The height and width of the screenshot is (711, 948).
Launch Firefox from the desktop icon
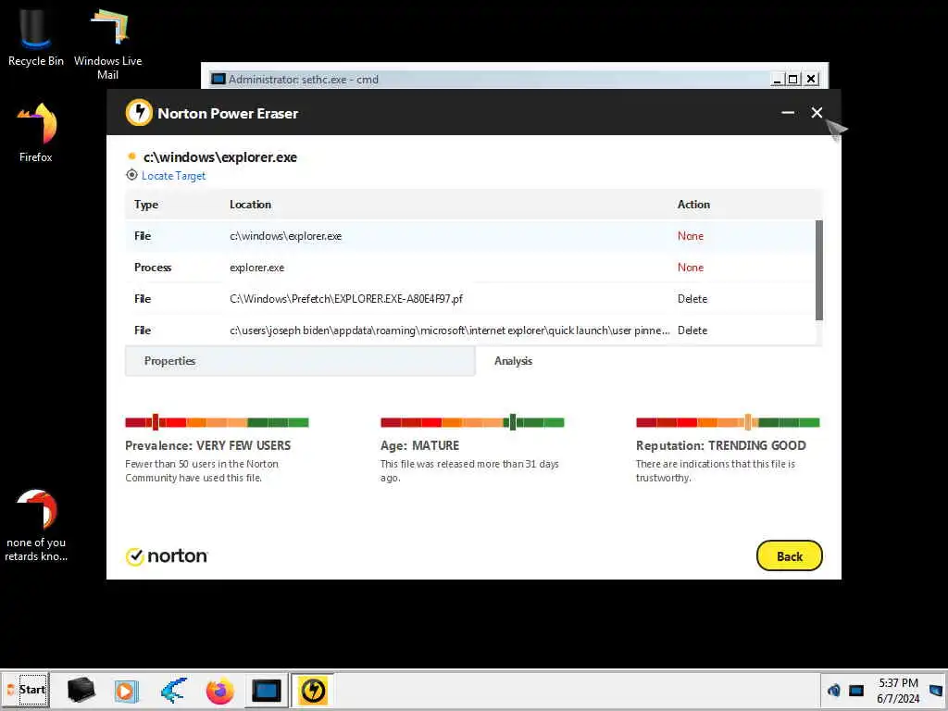tap(36, 132)
